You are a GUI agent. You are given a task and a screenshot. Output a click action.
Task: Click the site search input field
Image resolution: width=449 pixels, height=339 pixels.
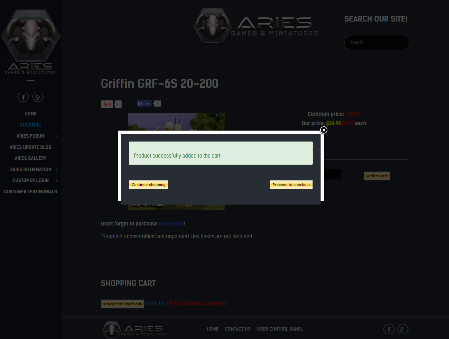377,42
